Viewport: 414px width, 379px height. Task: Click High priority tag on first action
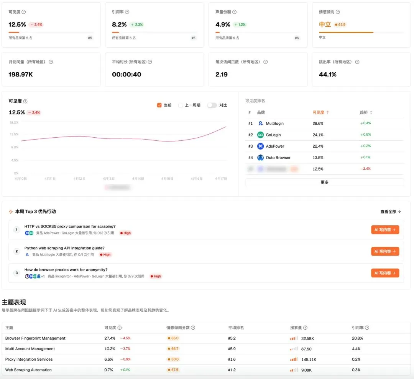point(125,233)
